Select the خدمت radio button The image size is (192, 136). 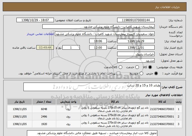(x=137, y=67)
